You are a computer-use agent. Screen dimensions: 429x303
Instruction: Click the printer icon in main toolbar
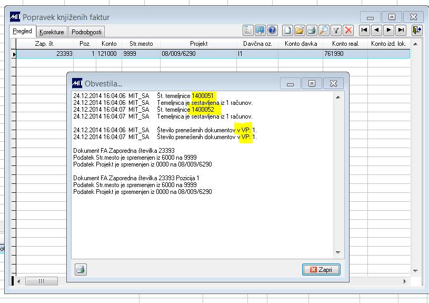[x=312, y=30]
